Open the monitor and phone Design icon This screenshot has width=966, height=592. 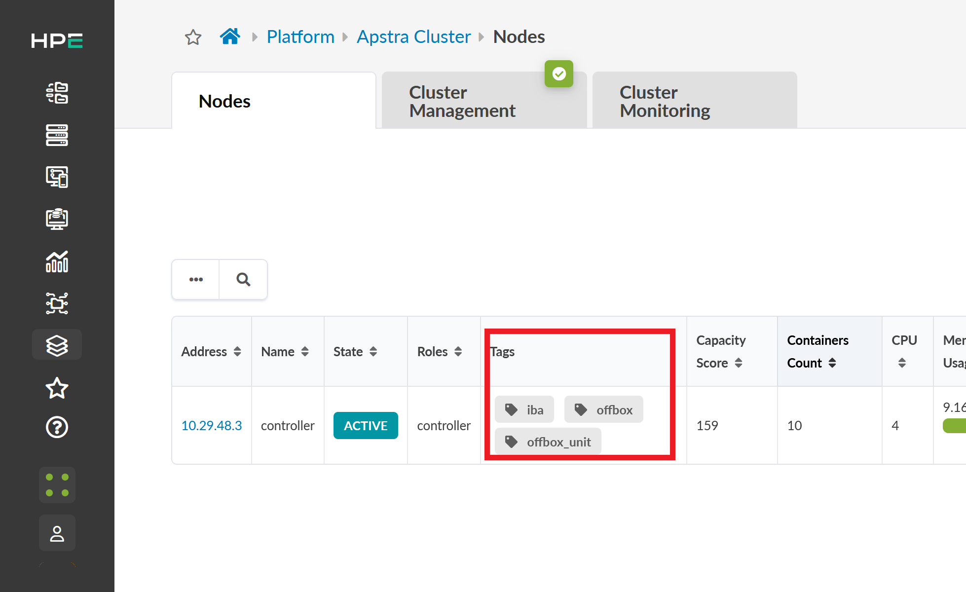[57, 177]
